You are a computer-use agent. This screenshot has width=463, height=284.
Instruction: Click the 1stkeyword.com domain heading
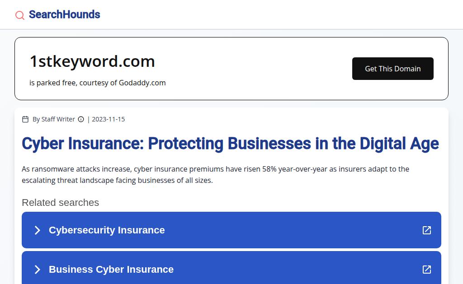92,61
